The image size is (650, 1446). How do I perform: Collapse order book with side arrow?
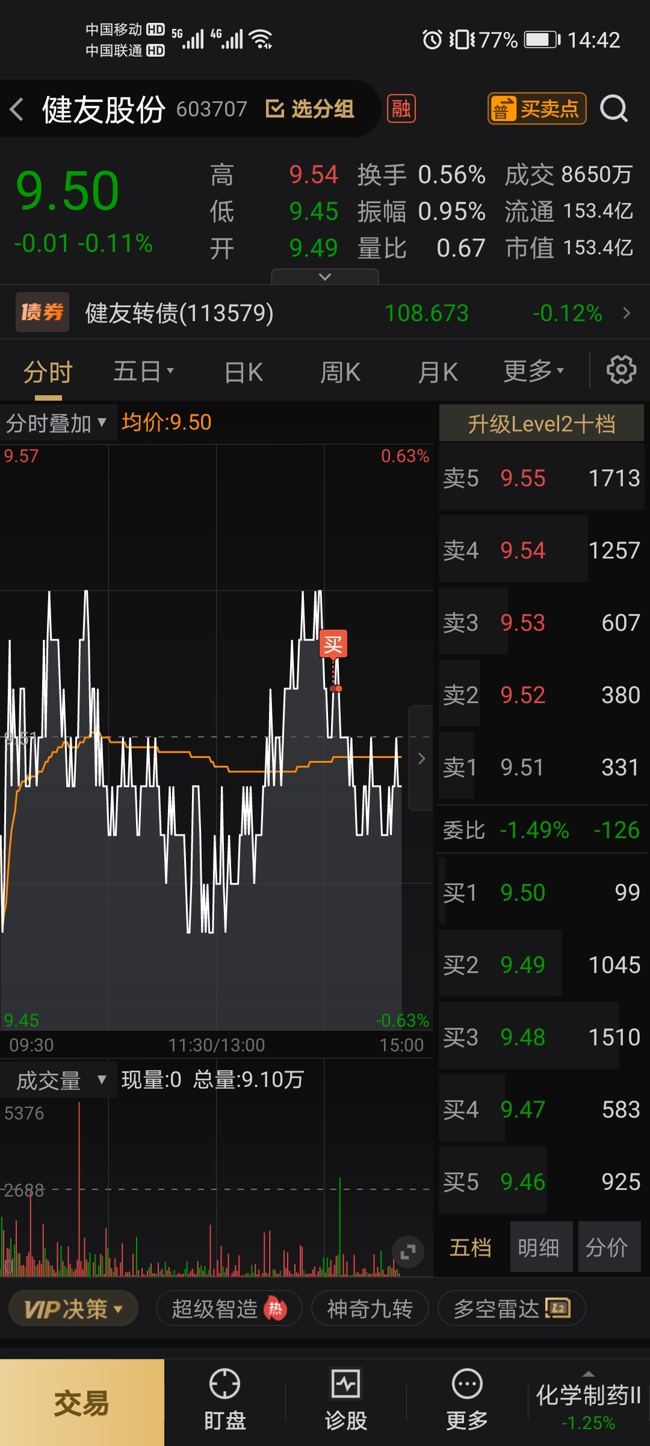(421, 758)
